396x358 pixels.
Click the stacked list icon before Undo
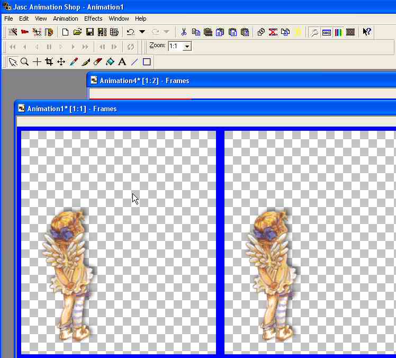(x=114, y=32)
